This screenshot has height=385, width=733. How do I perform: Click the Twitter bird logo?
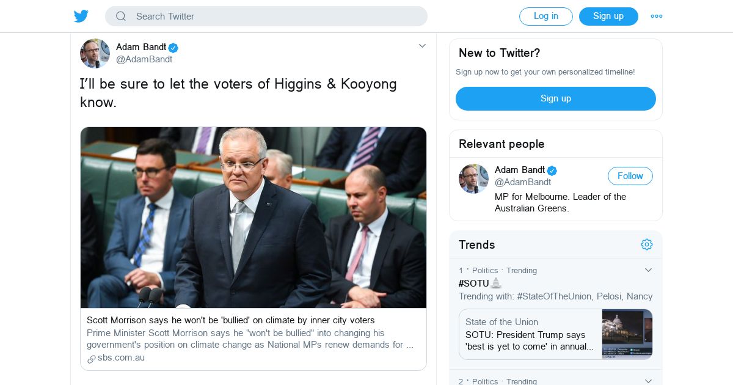(x=81, y=16)
